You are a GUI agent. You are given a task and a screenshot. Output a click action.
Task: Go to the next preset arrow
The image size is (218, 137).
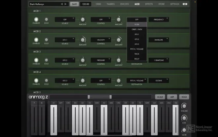click(66, 4)
